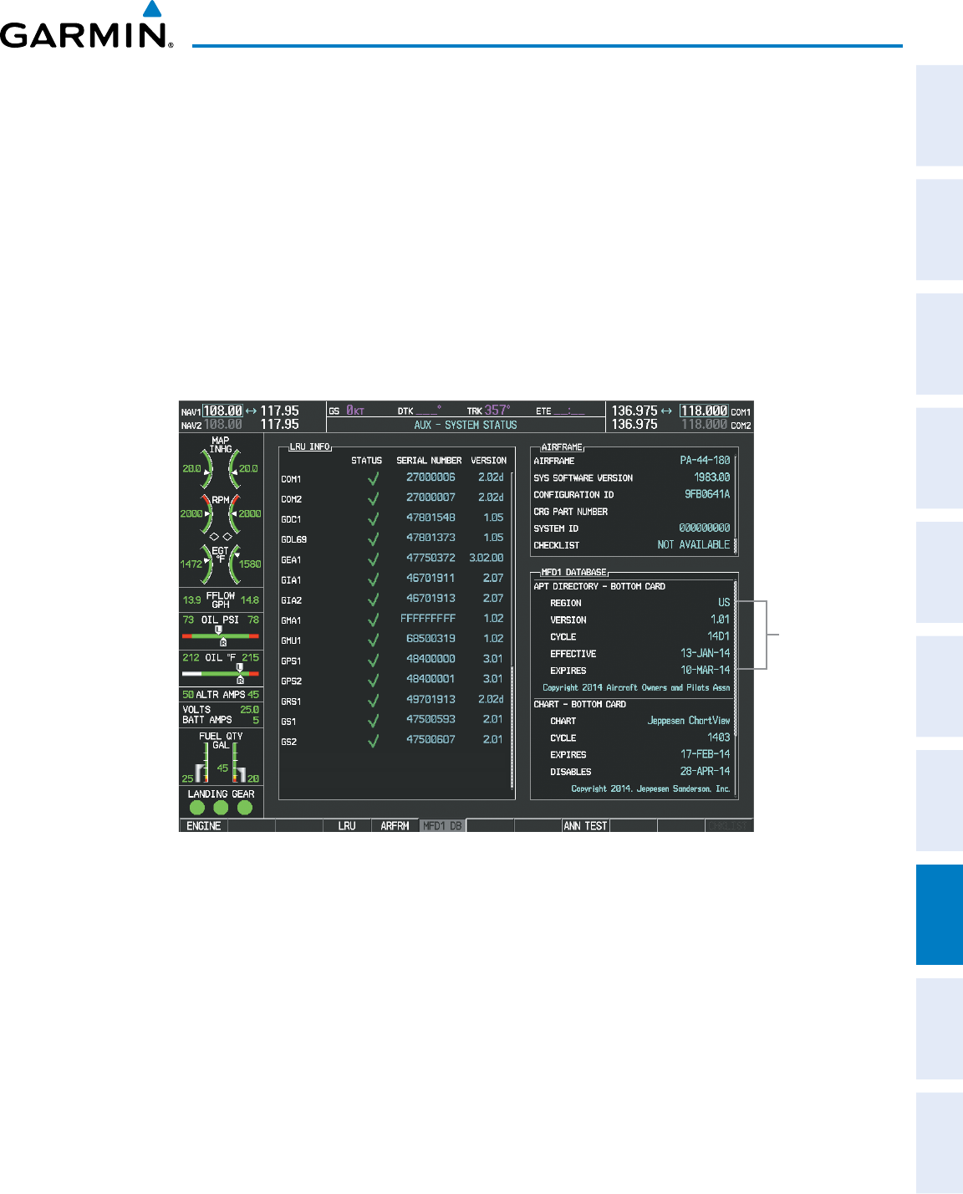This screenshot has width=963, height=1194.
Task: Click CONFIGURATION ID value 9FB0641A
Action: [x=707, y=494]
